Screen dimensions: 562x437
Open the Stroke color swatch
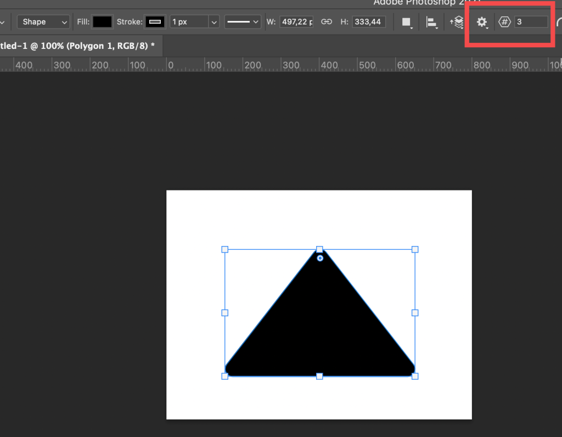pyautogui.click(x=155, y=22)
